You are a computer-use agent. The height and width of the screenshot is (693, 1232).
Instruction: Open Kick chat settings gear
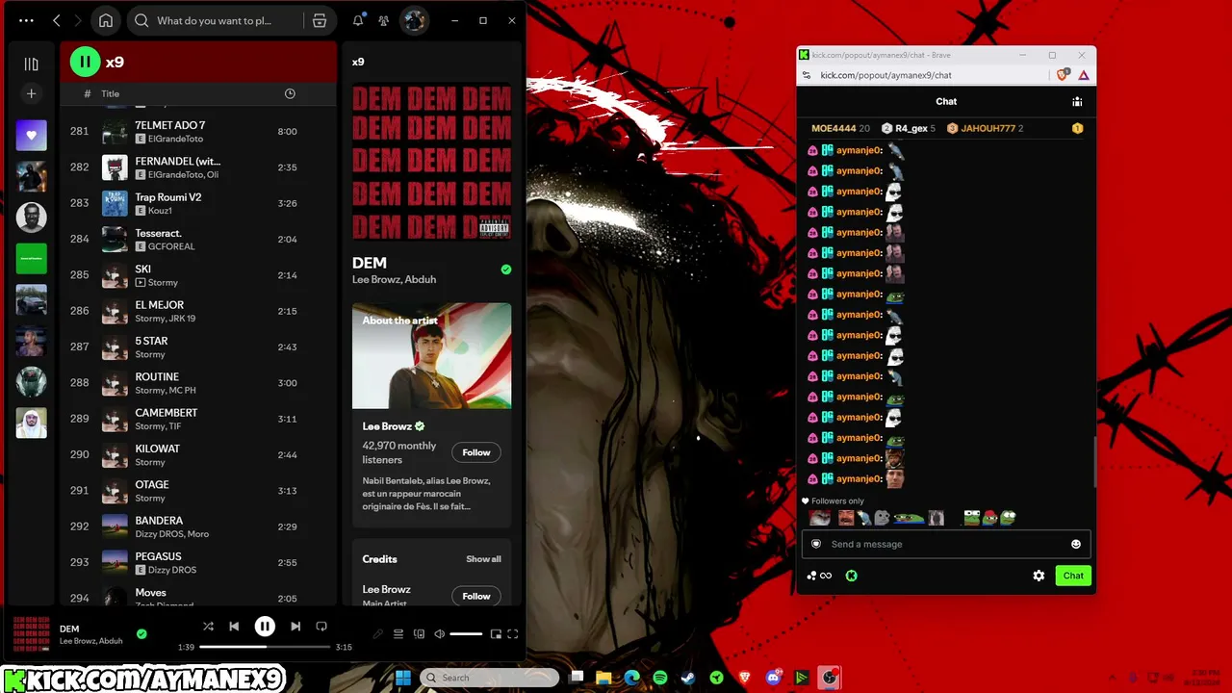tap(1039, 576)
